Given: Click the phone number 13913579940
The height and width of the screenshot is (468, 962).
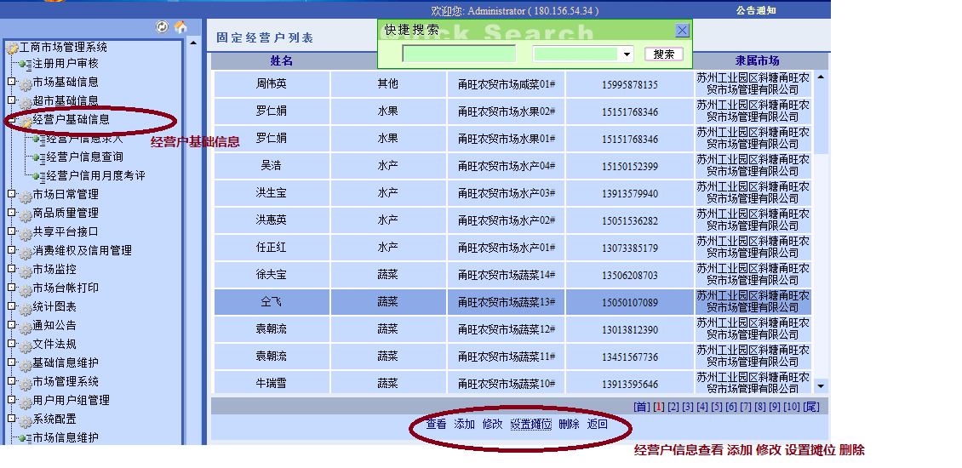Looking at the screenshot, I should (x=629, y=194).
